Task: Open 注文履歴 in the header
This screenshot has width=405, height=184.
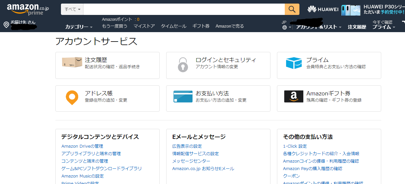Action: point(357,27)
